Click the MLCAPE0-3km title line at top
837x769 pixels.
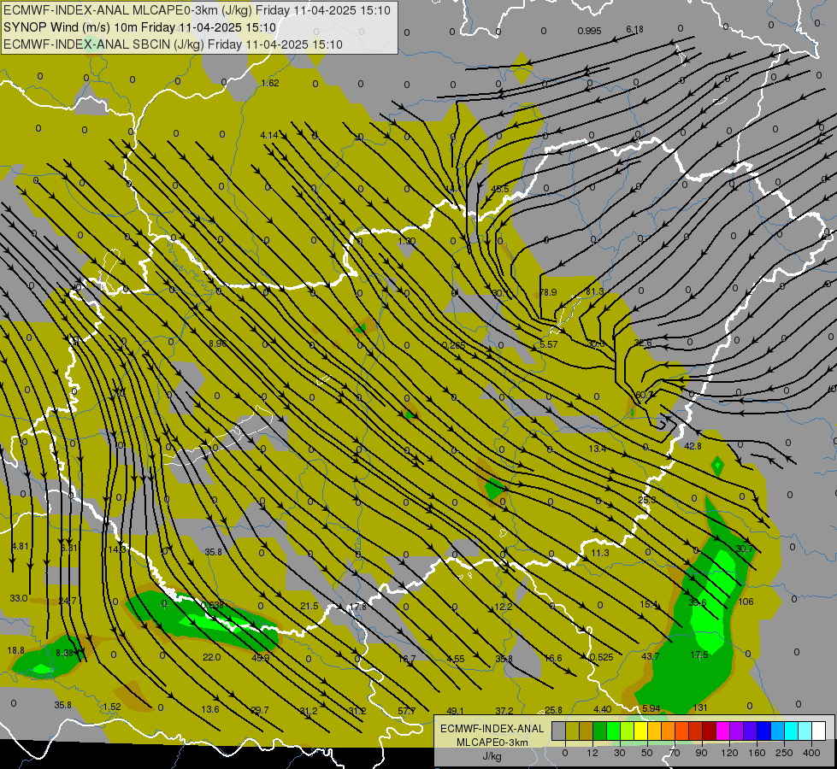[197, 10]
